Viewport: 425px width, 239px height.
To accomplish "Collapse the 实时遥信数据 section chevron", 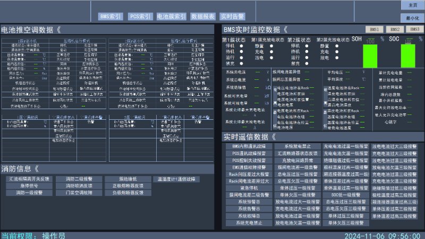I will (x=274, y=137).
